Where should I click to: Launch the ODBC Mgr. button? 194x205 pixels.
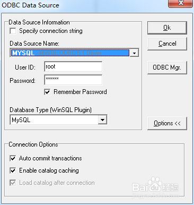[x=167, y=67]
